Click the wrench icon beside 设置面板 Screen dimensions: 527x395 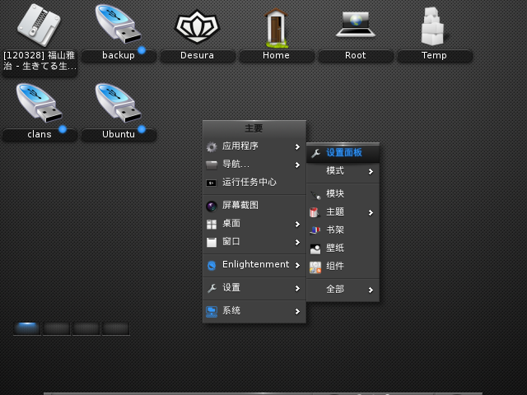tap(315, 153)
